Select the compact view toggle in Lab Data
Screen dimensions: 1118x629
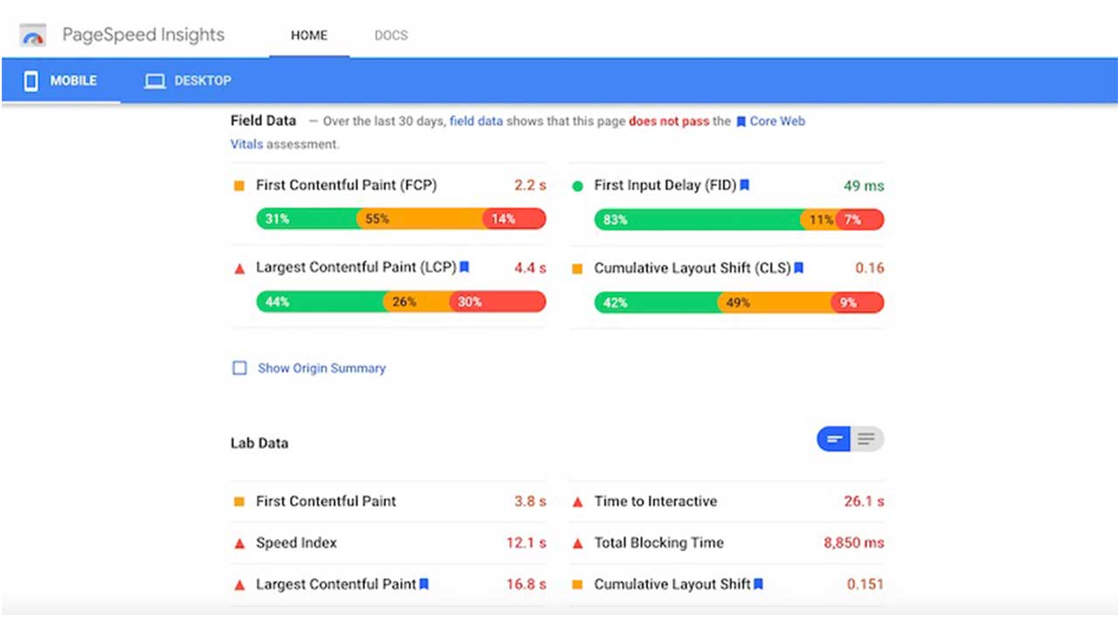[x=834, y=439]
